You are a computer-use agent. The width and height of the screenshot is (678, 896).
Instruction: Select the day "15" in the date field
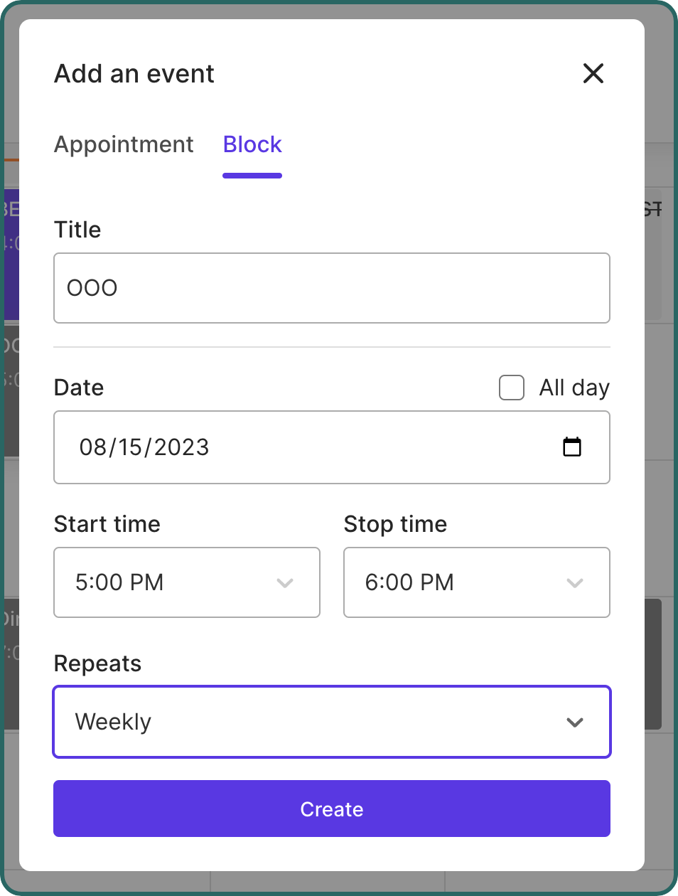[131, 447]
